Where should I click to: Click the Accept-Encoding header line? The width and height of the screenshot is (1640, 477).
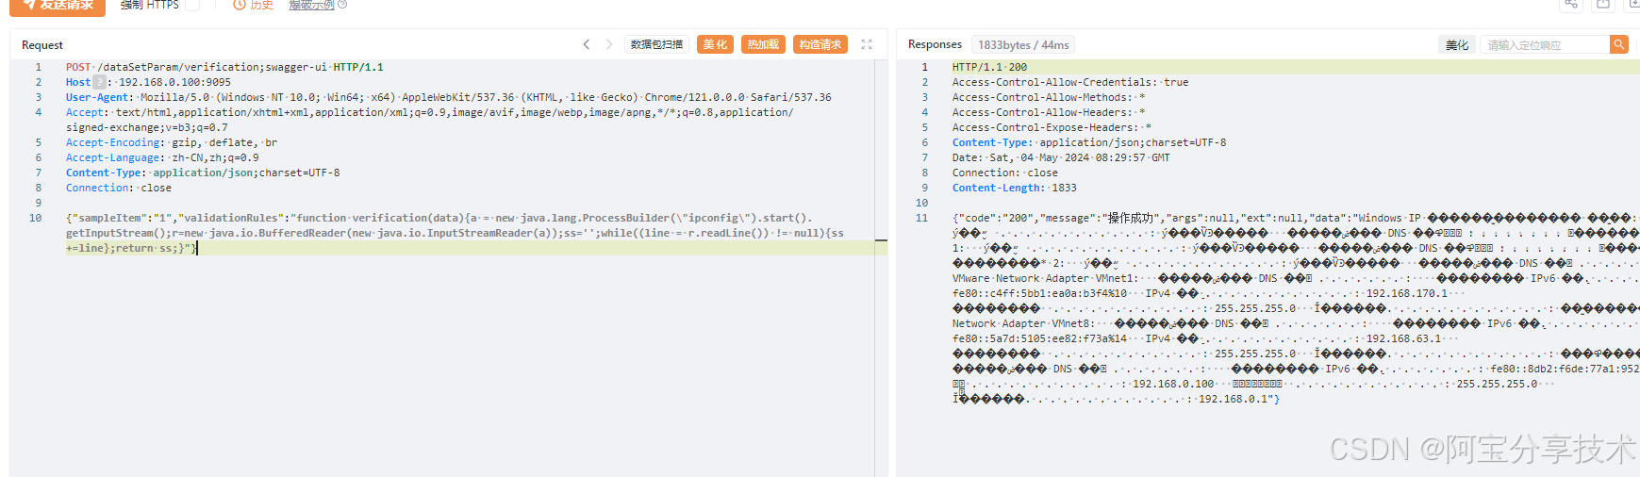[172, 142]
